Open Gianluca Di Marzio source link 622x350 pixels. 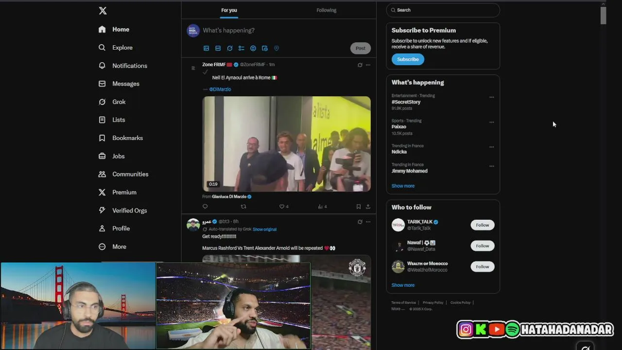(229, 197)
